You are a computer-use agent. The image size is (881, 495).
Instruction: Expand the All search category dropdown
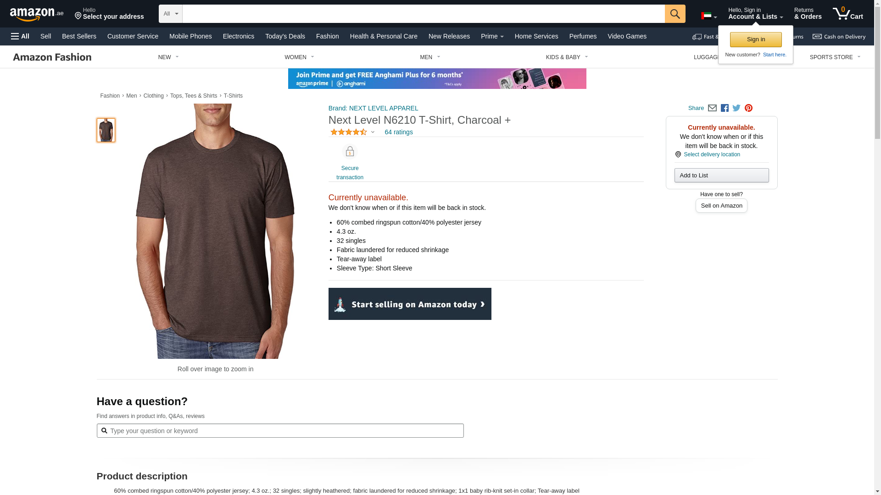coord(171,14)
